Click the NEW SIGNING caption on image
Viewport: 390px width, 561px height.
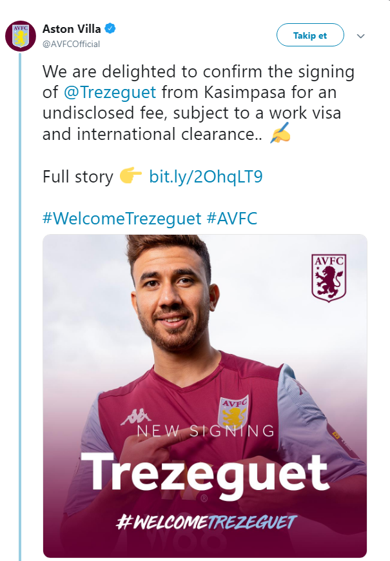(x=204, y=431)
